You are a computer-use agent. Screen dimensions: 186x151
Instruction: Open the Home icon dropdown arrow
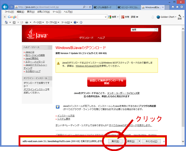pos(10,22)
